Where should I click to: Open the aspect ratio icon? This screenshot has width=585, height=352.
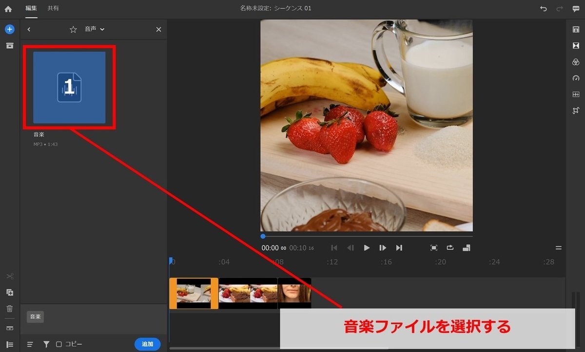(466, 248)
